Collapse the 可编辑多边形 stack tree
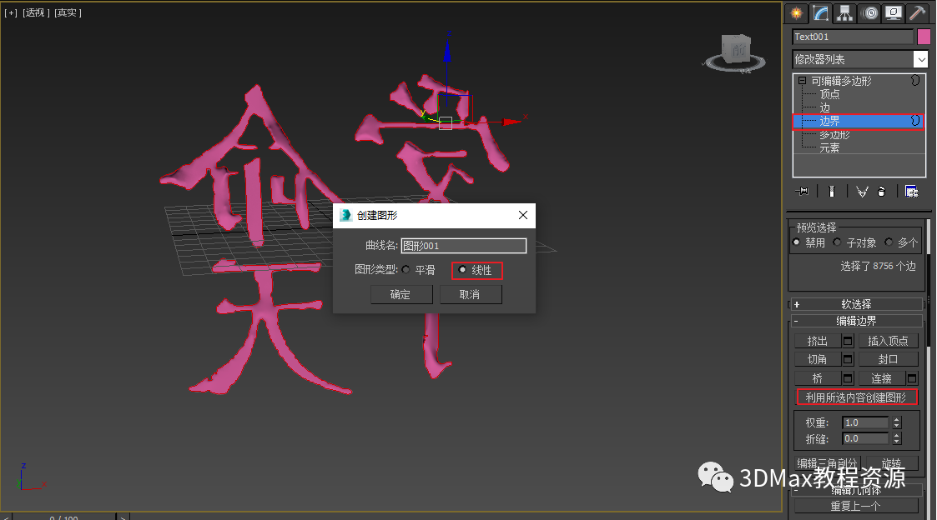The width and height of the screenshot is (937, 520). pyautogui.click(x=802, y=81)
